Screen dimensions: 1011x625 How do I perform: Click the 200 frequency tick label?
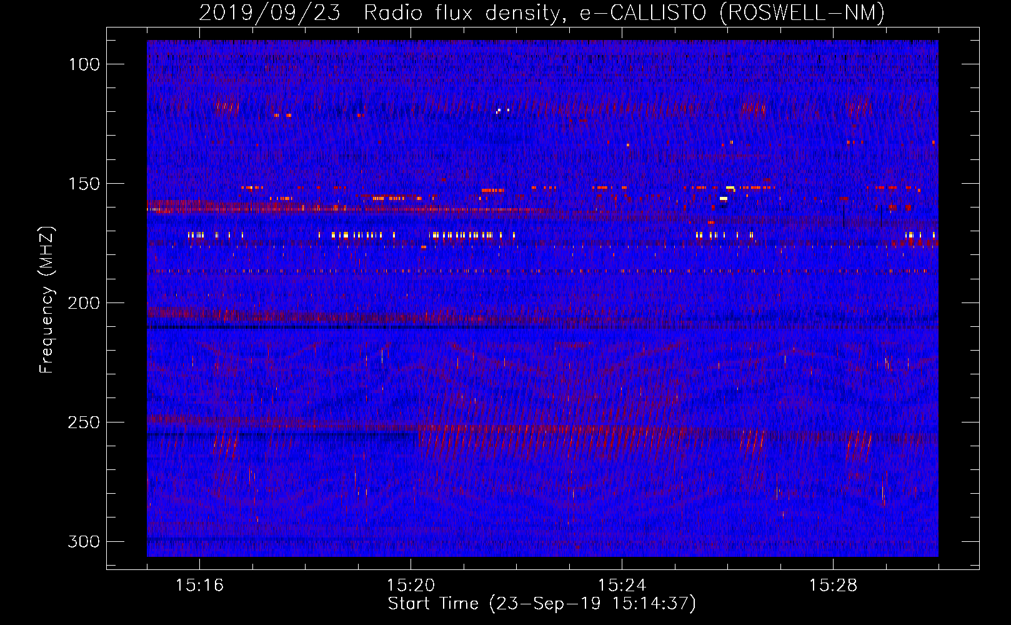click(84, 303)
